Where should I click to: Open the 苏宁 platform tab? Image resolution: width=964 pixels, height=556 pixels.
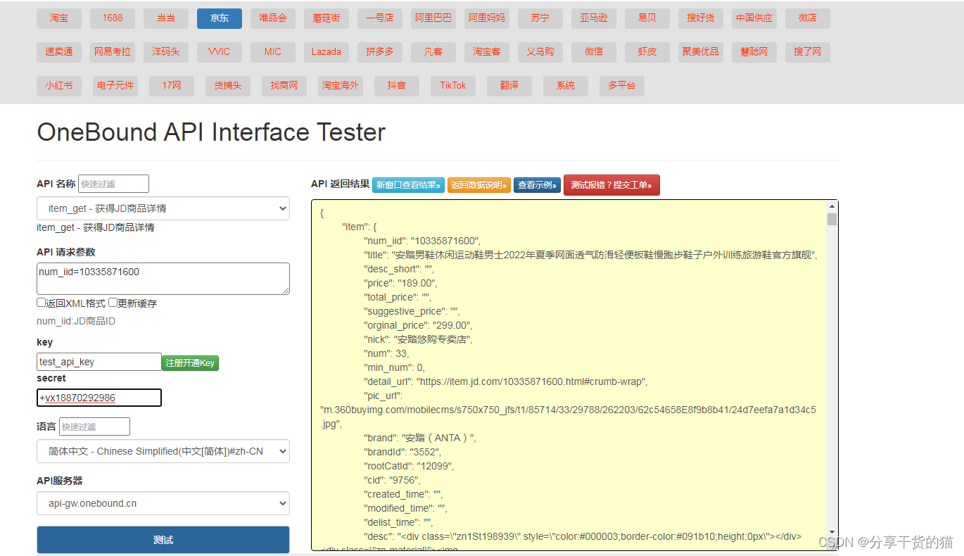(x=540, y=18)
